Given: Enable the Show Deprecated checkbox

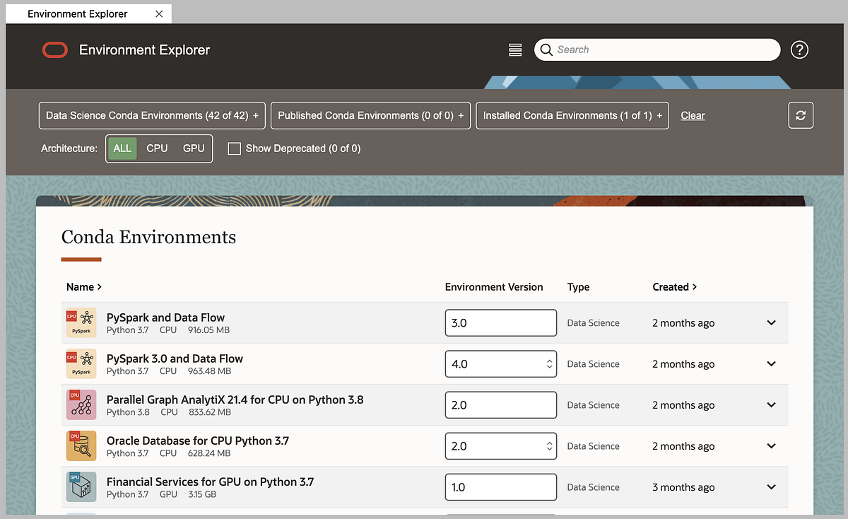Looking at the screenshot, I should [x=234, y=148].
